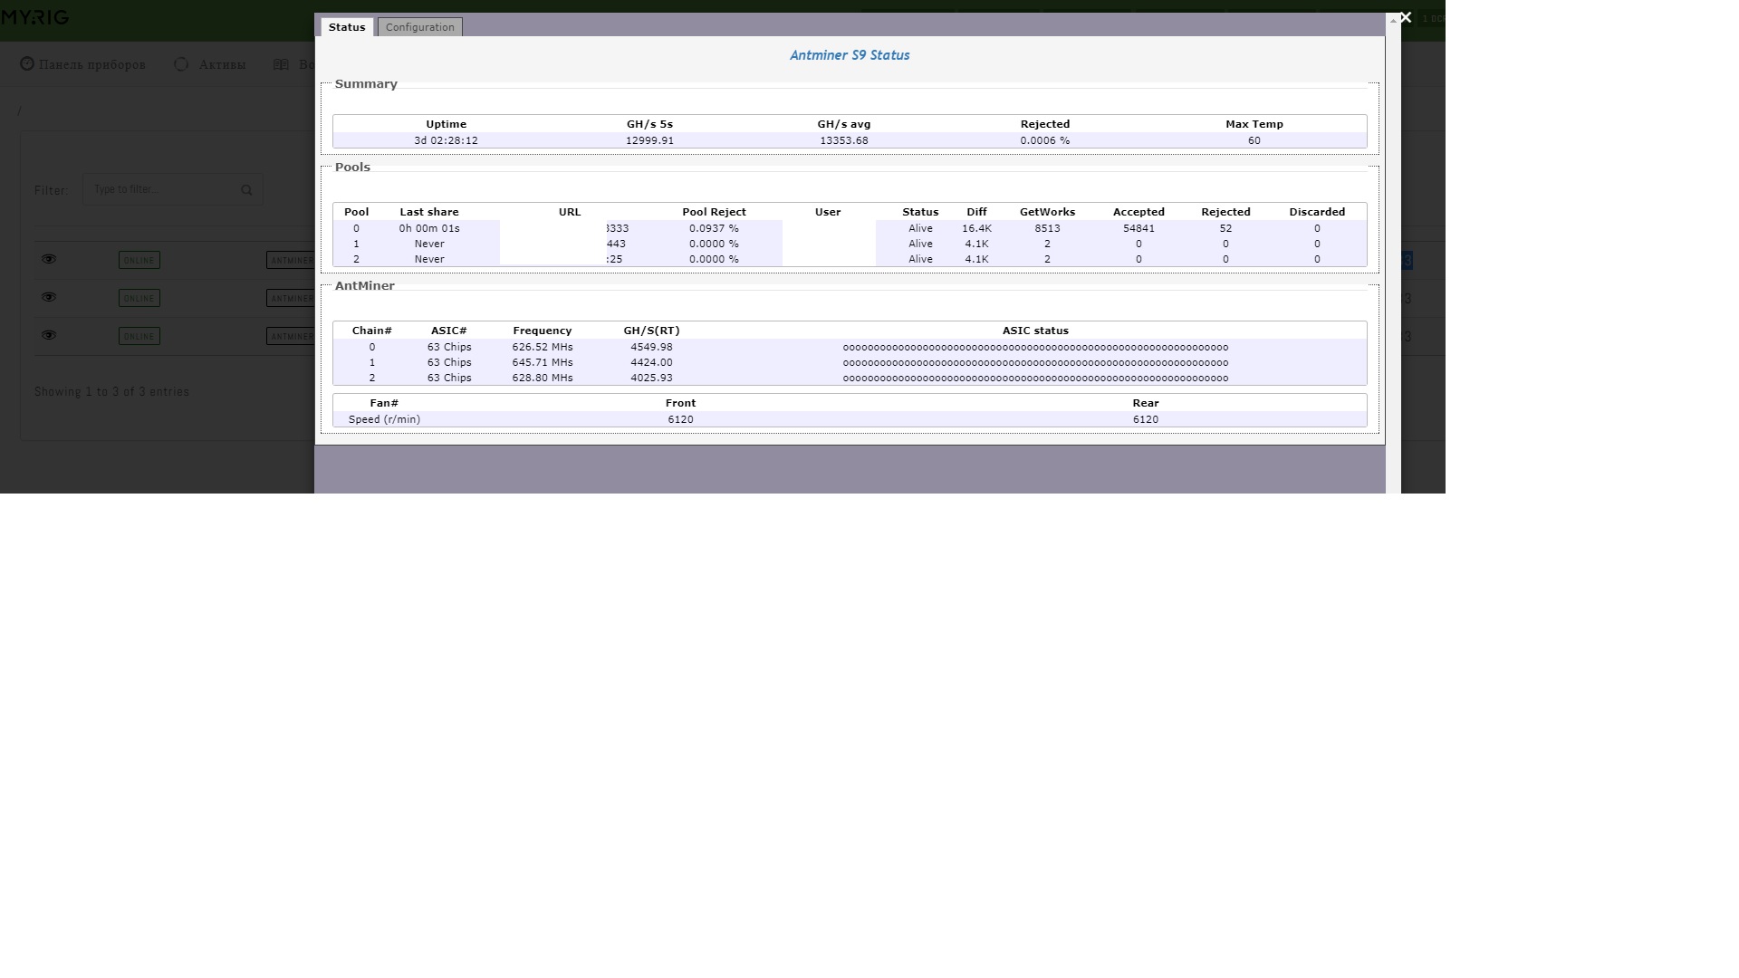Click the ANTMINER tag in the second row

point(291,298)
